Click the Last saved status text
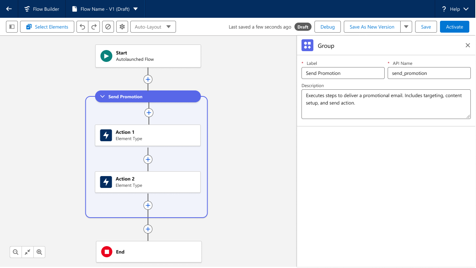The width and height of the screenshot is (476, 268). click(260, 27)
